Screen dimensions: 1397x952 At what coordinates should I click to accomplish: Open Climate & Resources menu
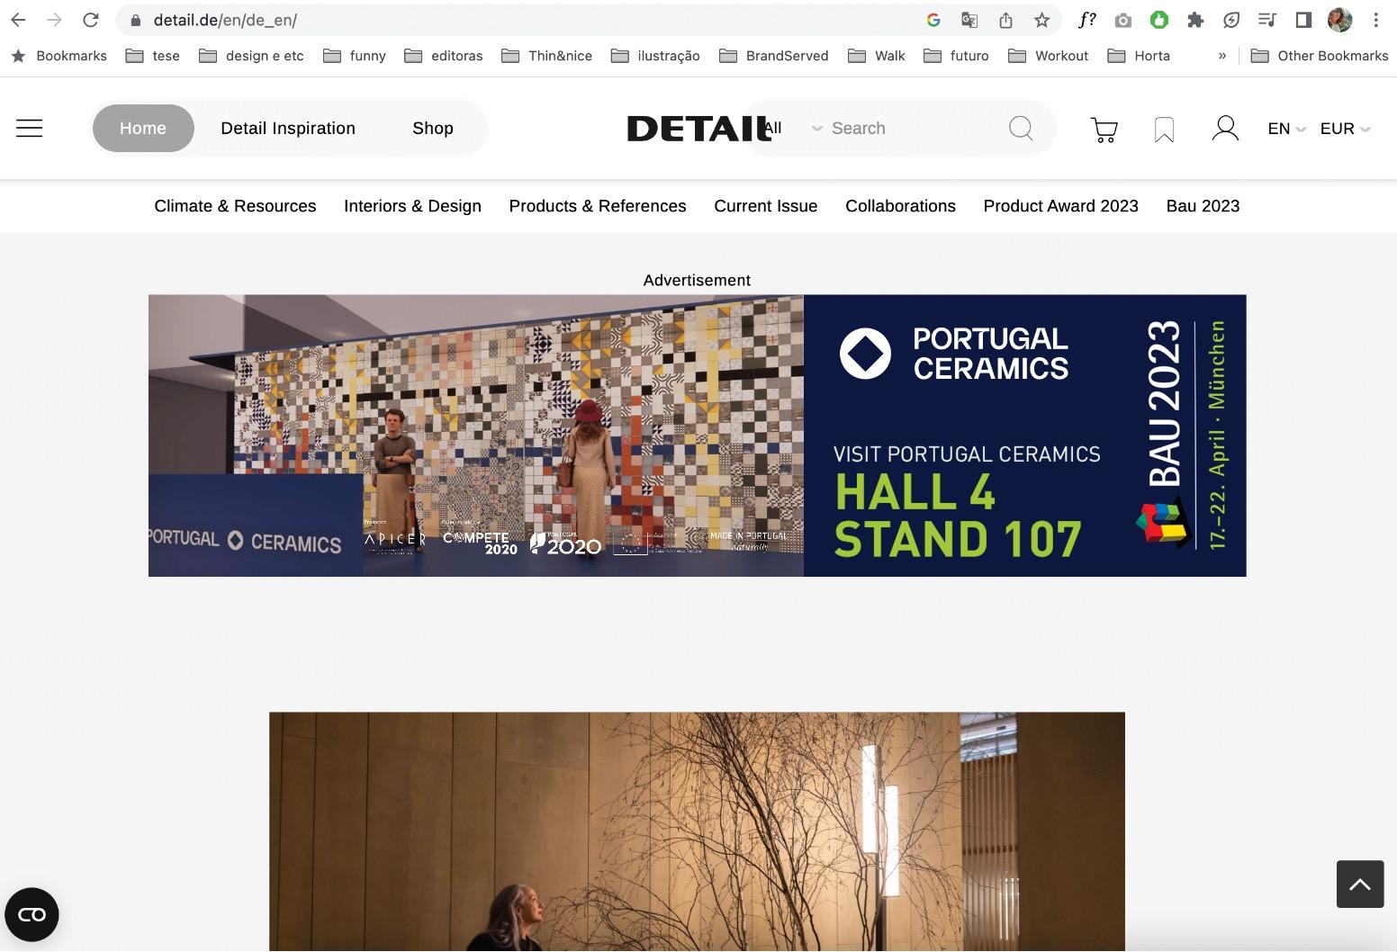[x=235, y=206]
